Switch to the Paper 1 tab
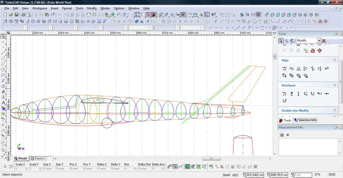Screen dimensions: 343x178 tap(38, 158)
